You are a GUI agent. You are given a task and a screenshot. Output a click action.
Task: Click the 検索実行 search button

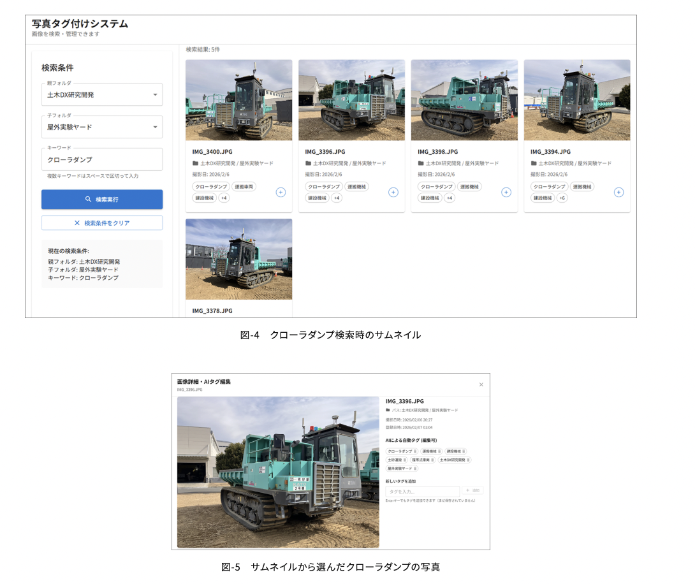(x=102, y=200)
